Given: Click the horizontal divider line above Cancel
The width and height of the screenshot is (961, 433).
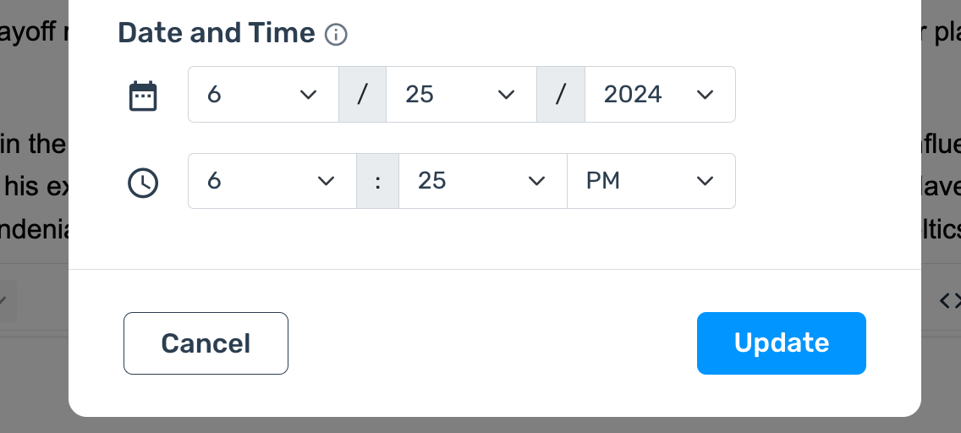Looking at the screenshot, I should click(x=494, y=269).
